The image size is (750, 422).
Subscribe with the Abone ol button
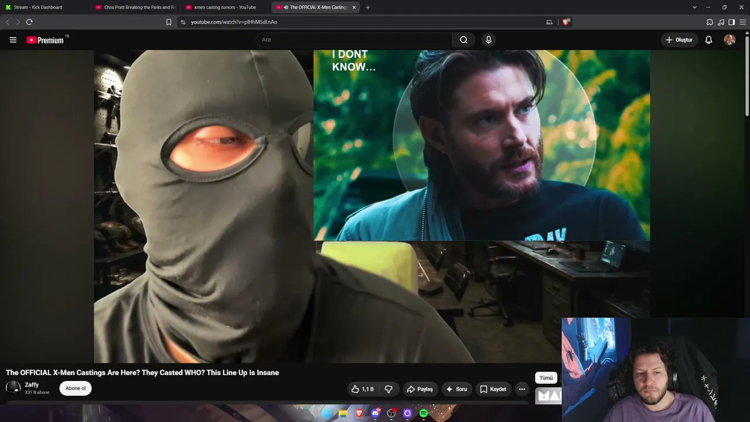(x=76, y=388)
